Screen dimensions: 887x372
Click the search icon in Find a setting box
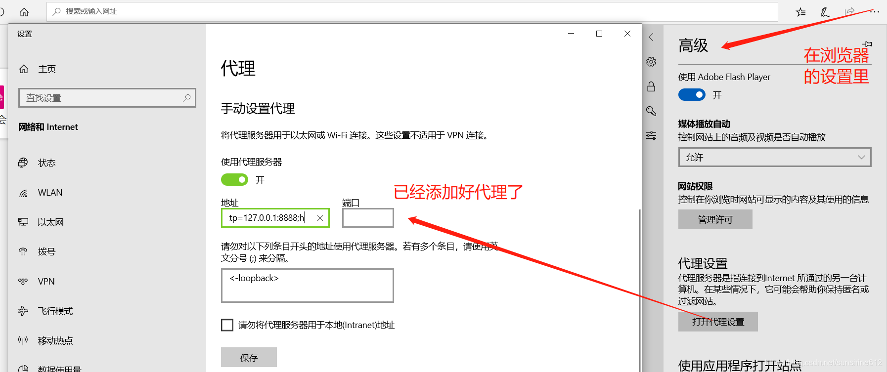point(187,98)
